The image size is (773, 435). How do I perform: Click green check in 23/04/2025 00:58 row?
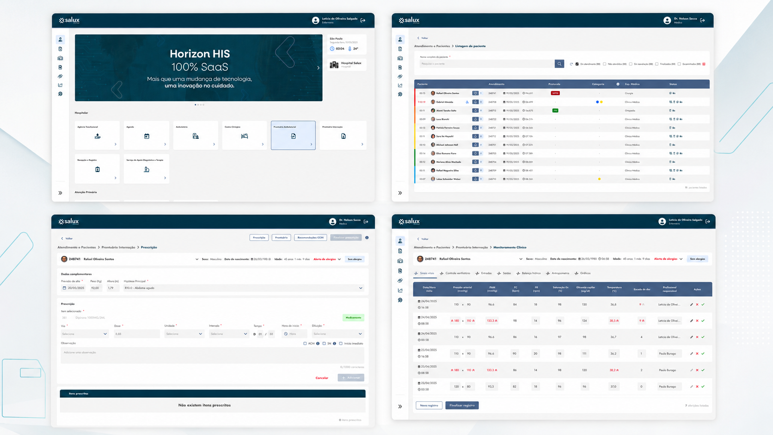pyautogui.click(x=703, y=386)
